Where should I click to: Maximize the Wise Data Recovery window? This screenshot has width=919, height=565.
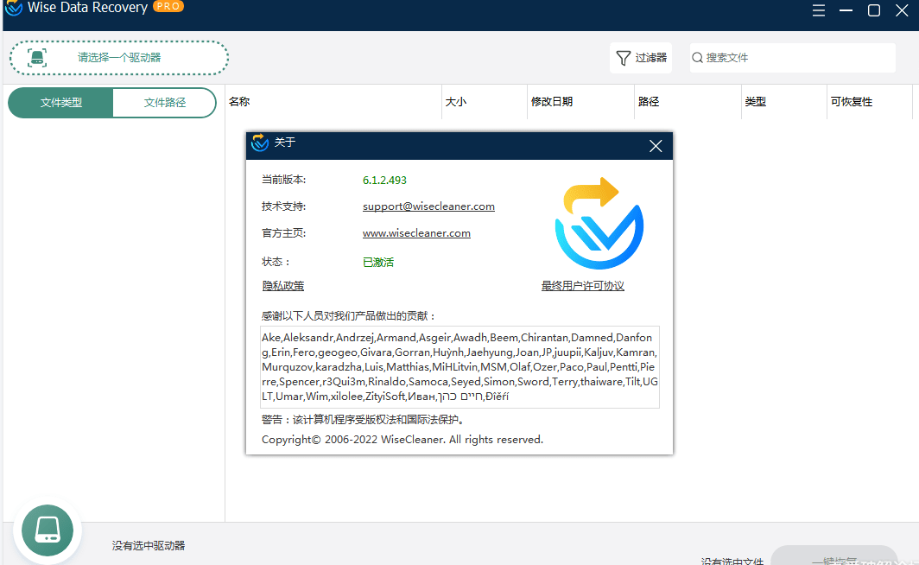(874, 10)
